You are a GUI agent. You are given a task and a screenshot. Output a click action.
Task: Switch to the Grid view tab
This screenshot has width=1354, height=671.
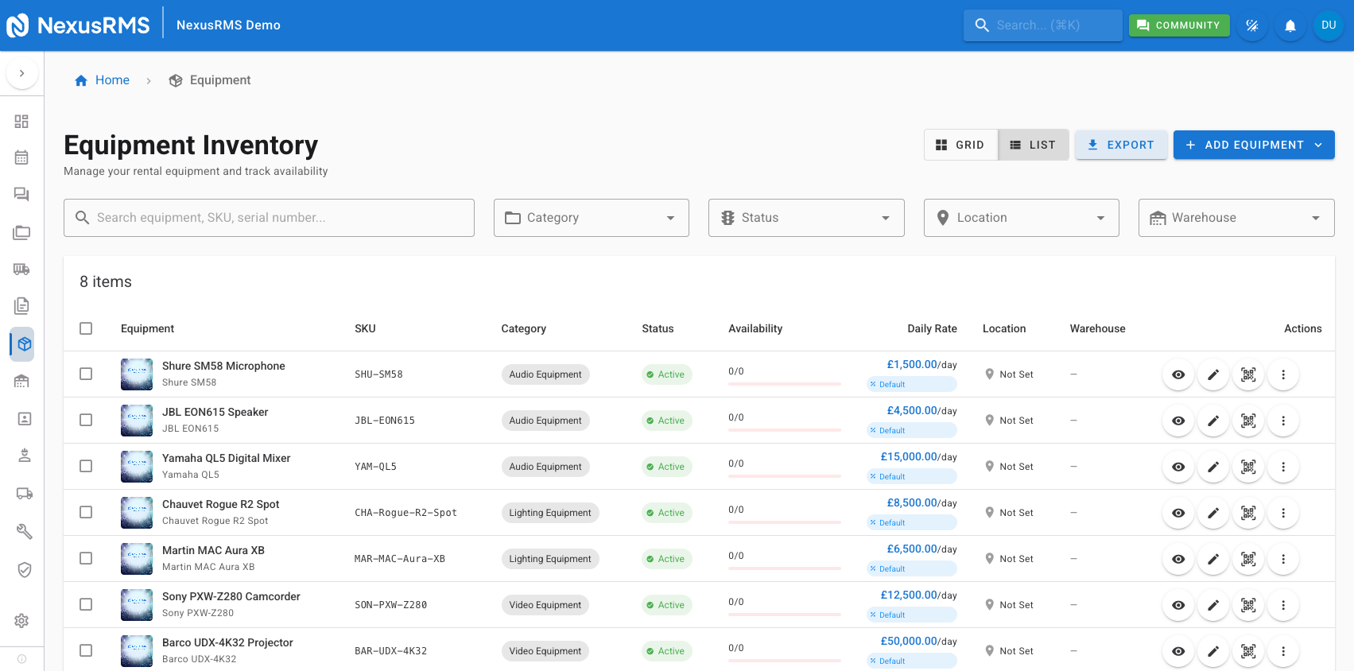coord(960,145)
